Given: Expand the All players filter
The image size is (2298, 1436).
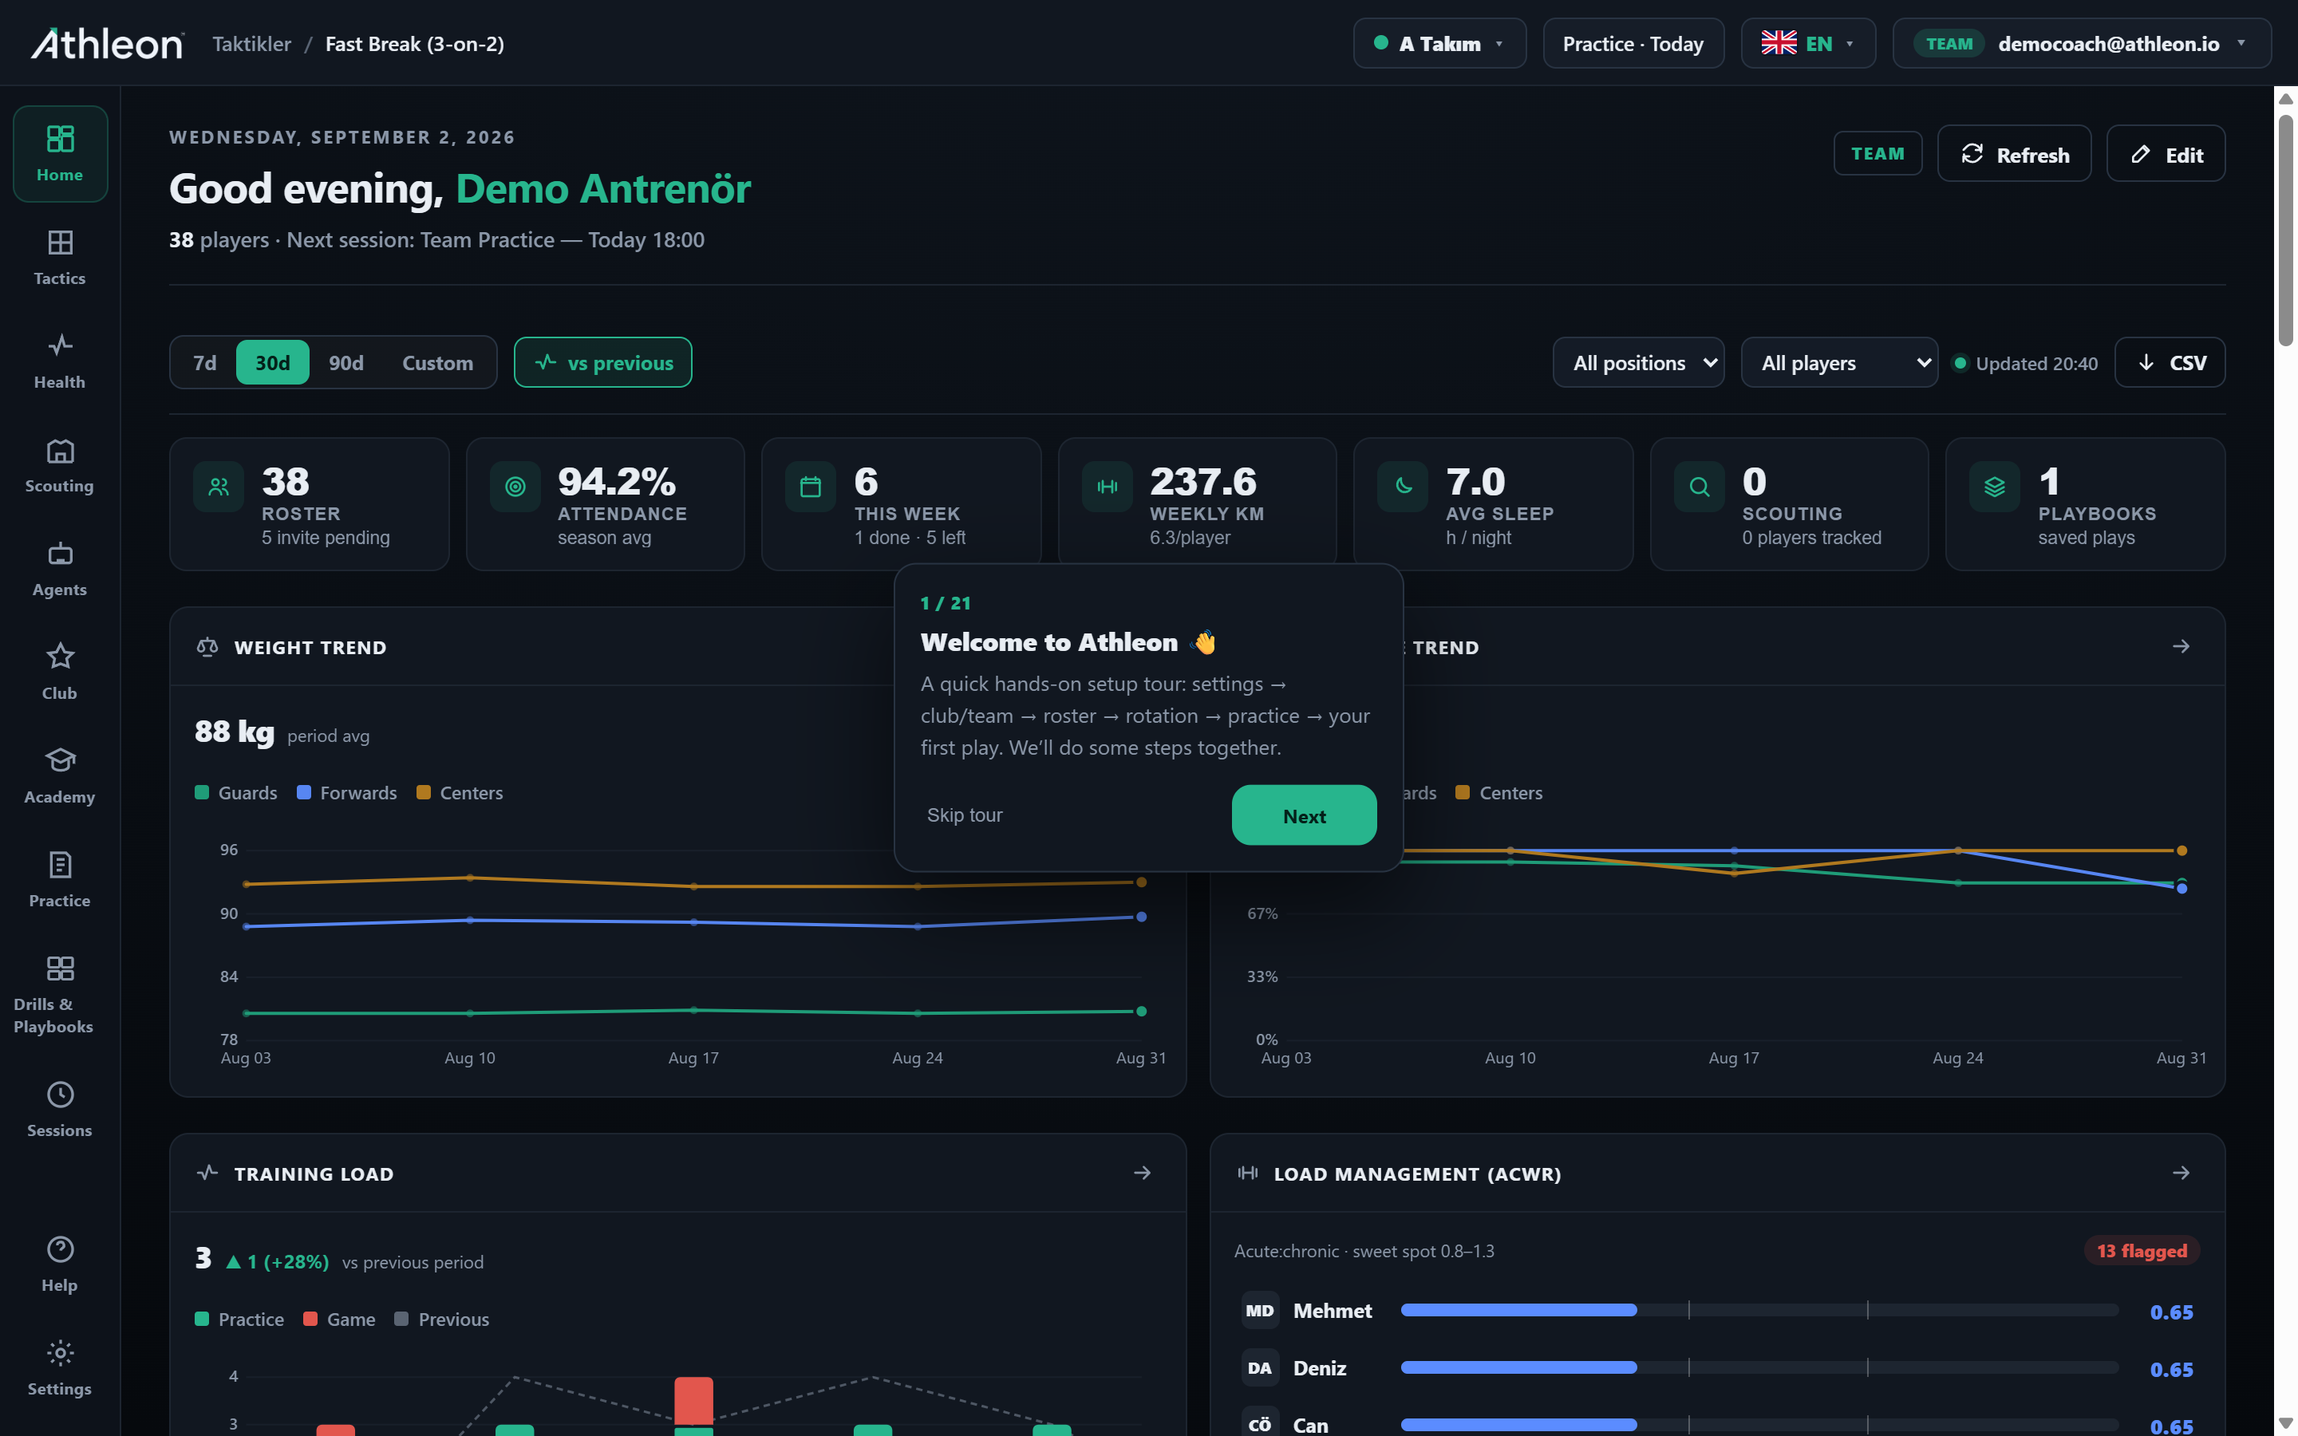Looking at the screenshot, I should 1839,362.
